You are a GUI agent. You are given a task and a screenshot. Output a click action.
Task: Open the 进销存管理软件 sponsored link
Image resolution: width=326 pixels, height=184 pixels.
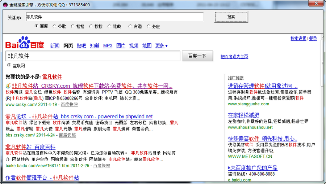pos(263,86)
